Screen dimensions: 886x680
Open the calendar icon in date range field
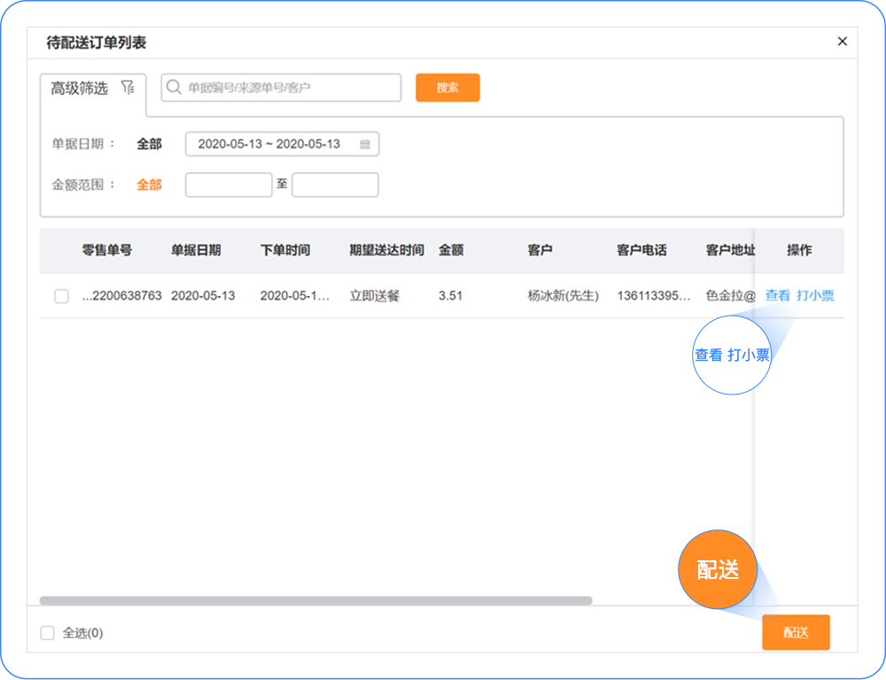[365, 145]
